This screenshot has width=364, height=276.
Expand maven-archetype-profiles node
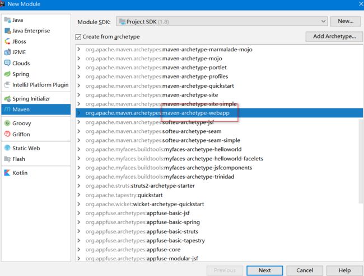point(79,77)
